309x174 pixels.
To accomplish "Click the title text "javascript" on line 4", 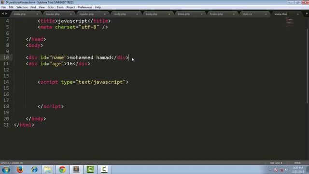I will tap(73, 21).
